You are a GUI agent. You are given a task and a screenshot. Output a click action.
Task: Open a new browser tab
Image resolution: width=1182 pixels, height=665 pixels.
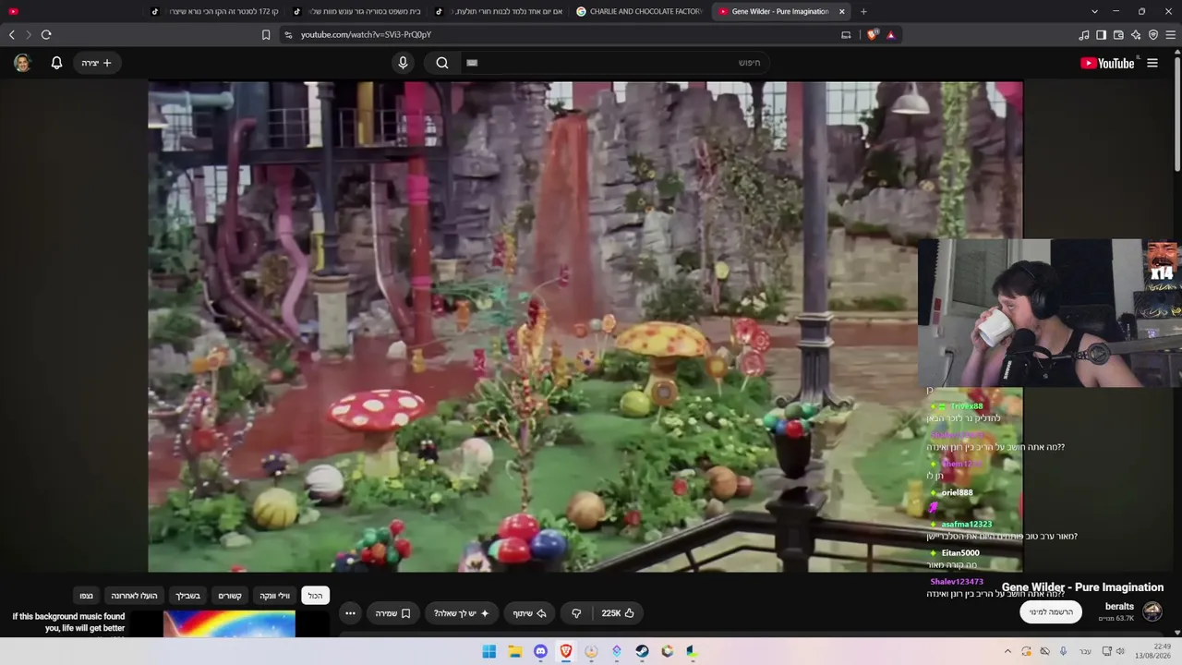pos(863,11)
